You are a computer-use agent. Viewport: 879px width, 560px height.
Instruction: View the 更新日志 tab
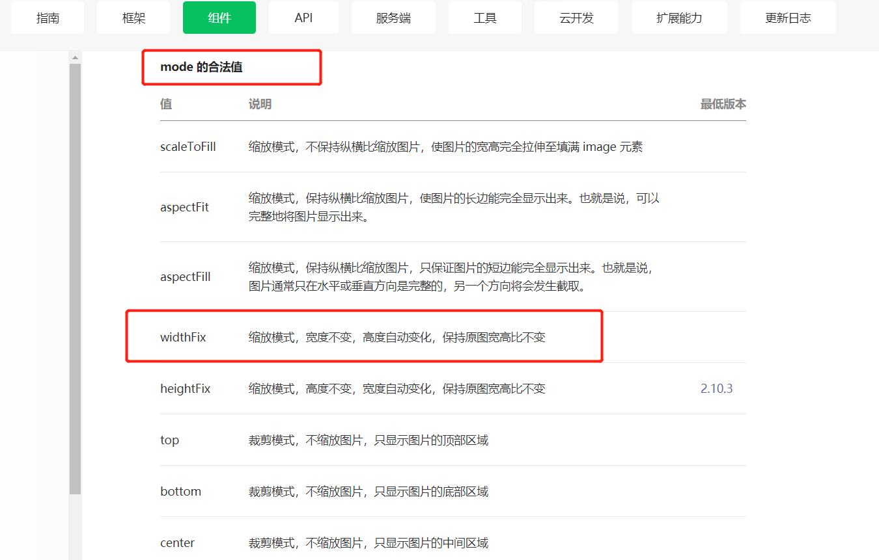788,18
